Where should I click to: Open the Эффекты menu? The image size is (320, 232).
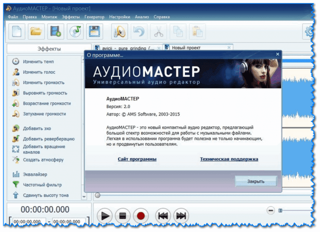[71, 17]
